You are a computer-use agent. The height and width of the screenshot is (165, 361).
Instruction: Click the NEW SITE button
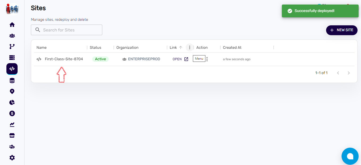(x=342, y=30)
